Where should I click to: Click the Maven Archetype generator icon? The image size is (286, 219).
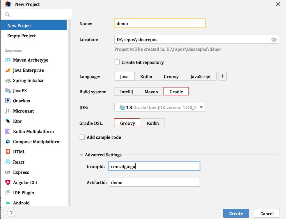tap(8, 60)
